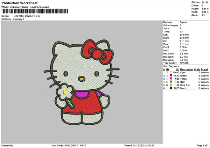Click the stitch count 4542 in Green row
The width and height of the screenshot is (210, 148).
click(x=176, y=76)
